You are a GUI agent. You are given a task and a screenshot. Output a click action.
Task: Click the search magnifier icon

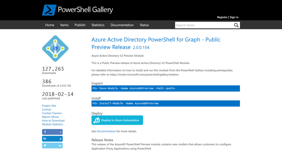pos(236,25)
